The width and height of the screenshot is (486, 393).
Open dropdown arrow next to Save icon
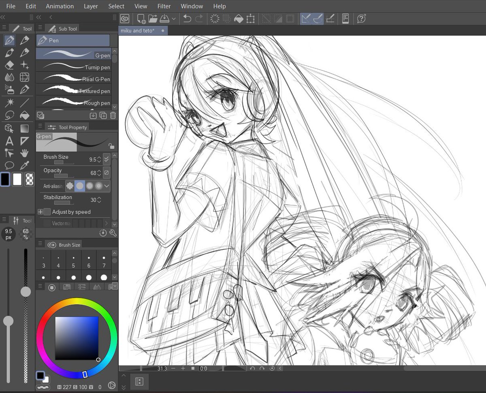[x=174, y=19]
